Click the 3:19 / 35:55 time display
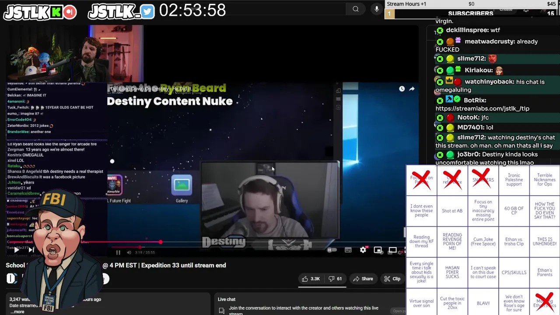The image size is (560, 315). click(144, 252)
